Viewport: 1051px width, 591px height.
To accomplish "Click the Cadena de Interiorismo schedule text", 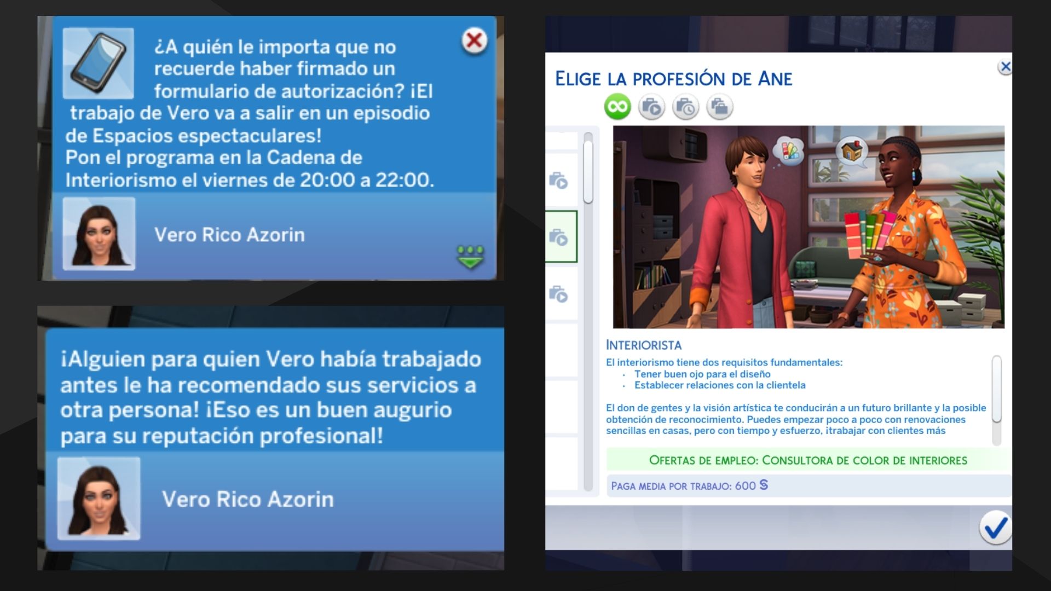I will point(250,169).
